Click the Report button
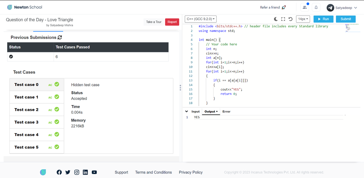364x178 pixels. pyautogui.click(x=172, y=22)
